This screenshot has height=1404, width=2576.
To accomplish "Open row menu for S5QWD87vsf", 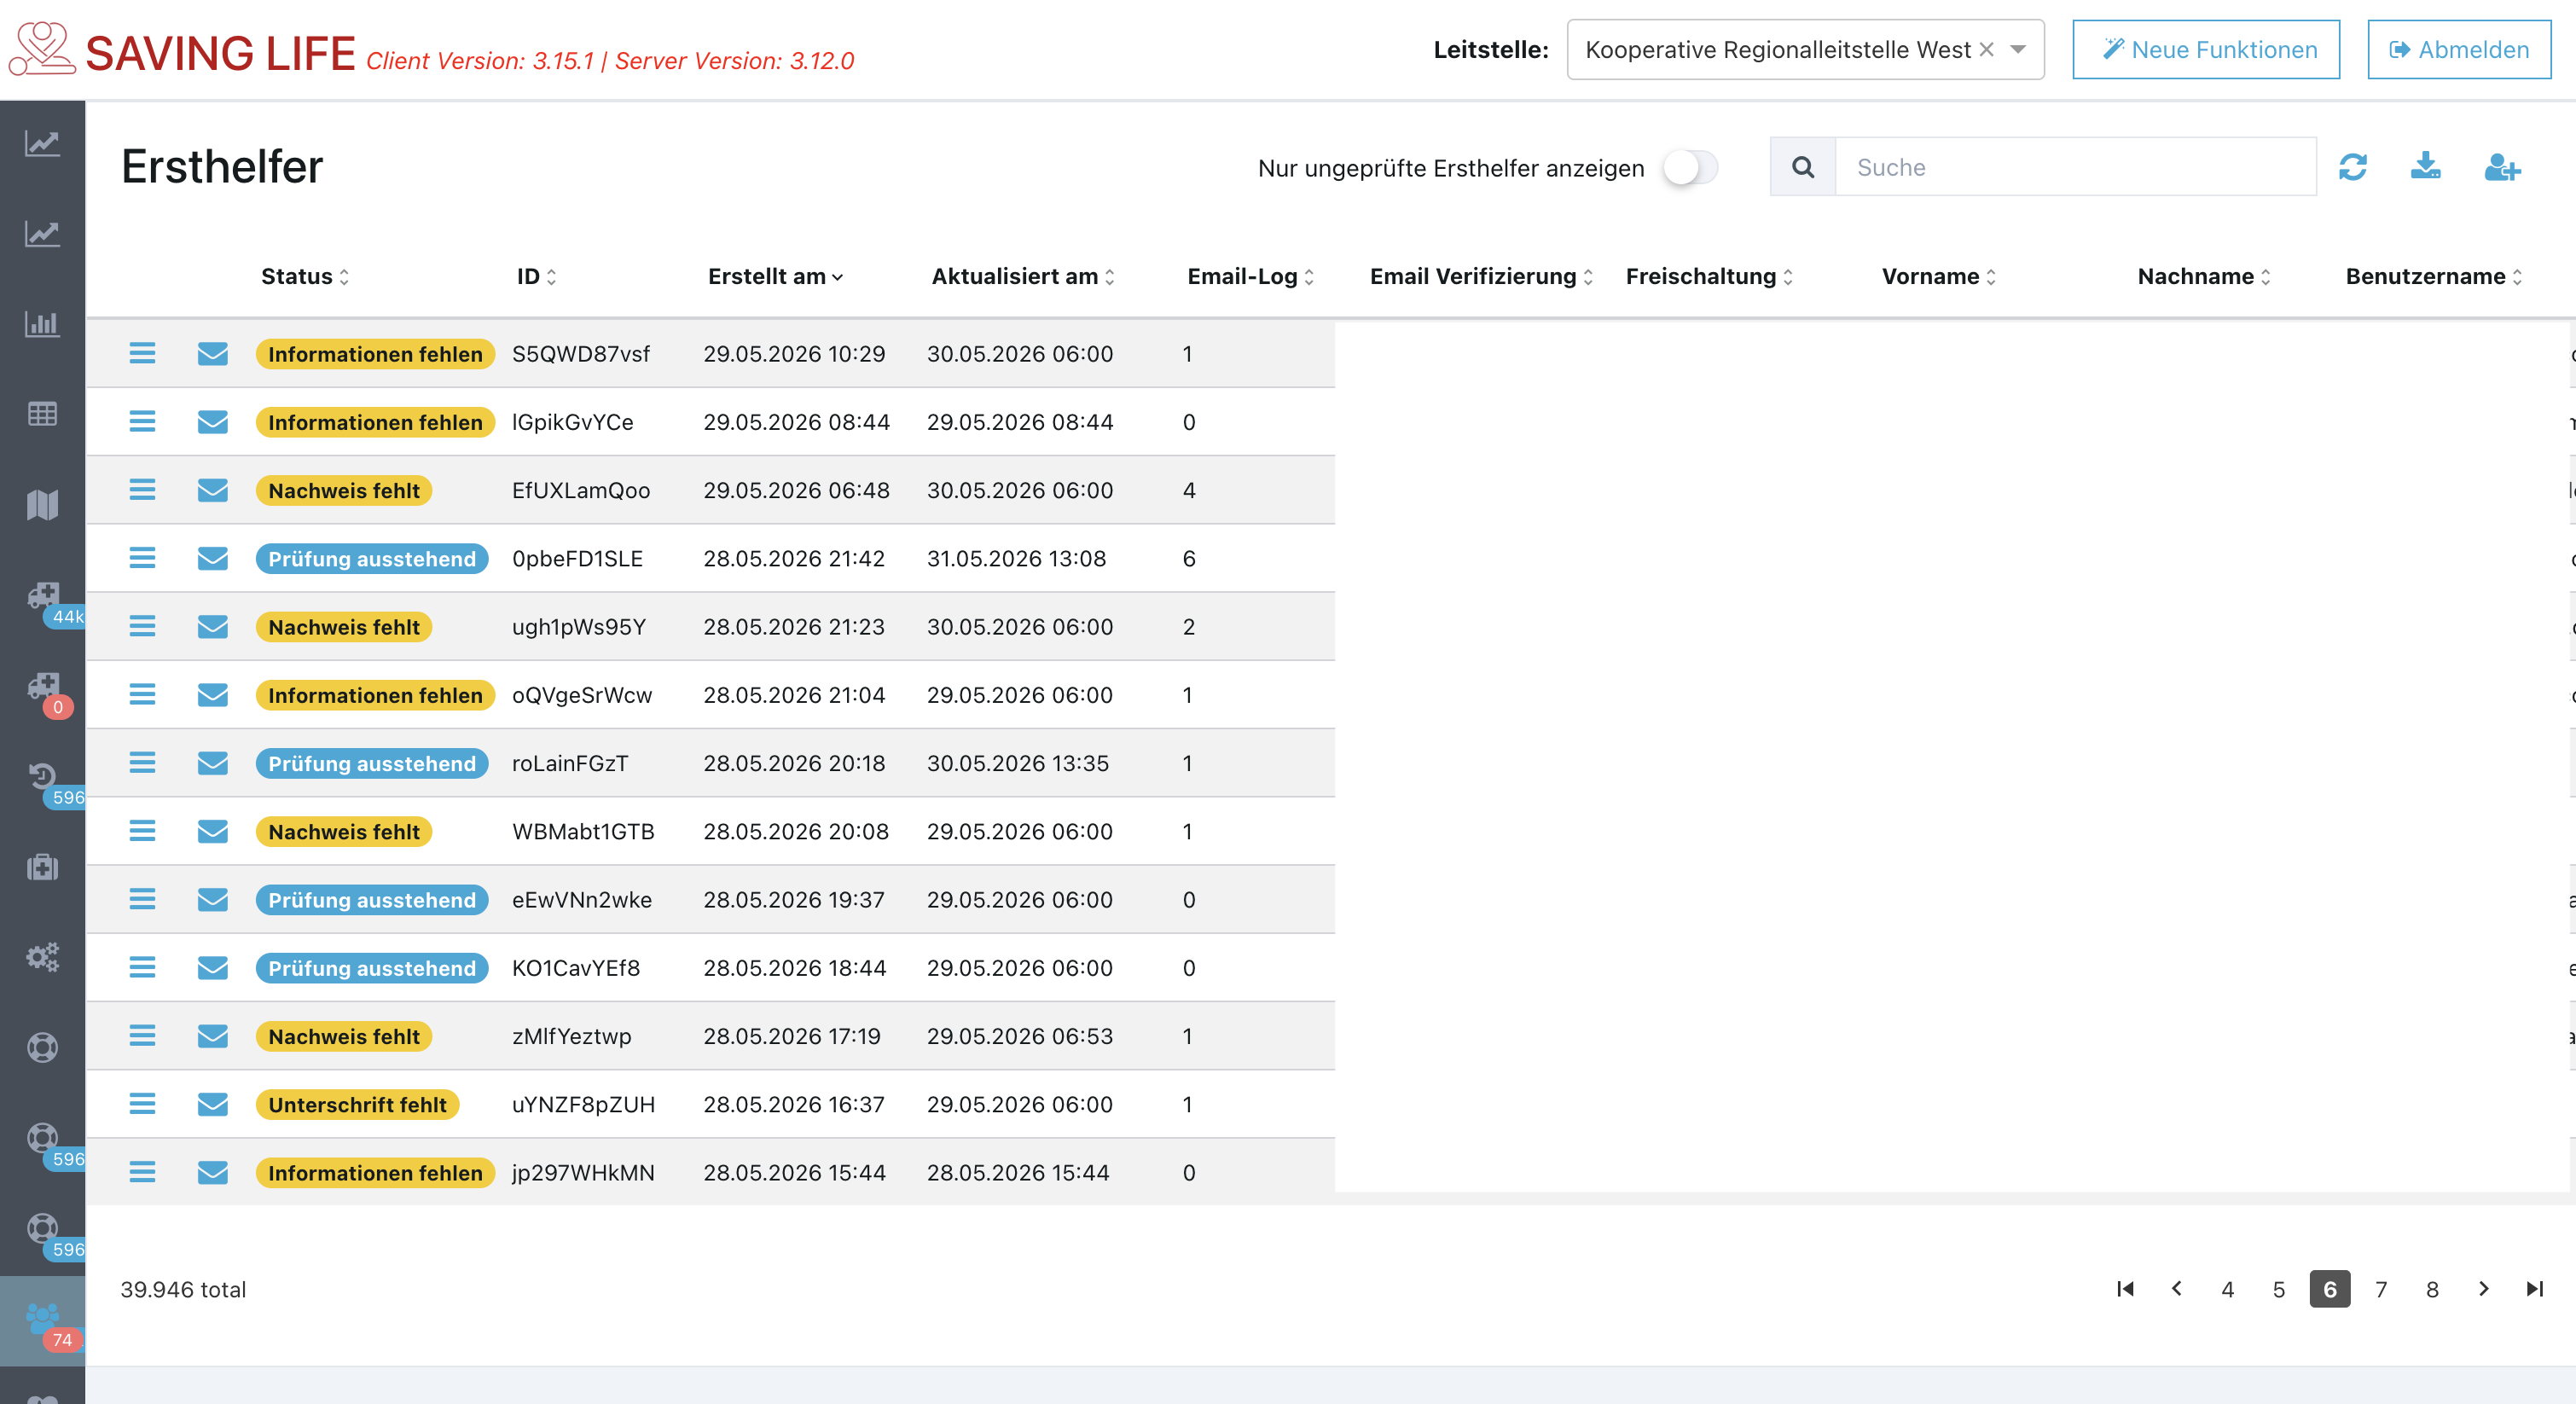I will [142, 353].
